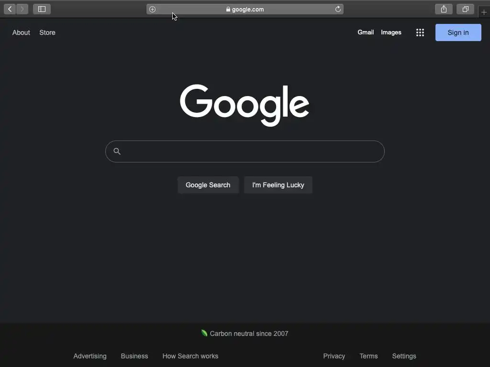Open a new tab with plus button
This screenshot has width=490, height=367.
(484, 12)
